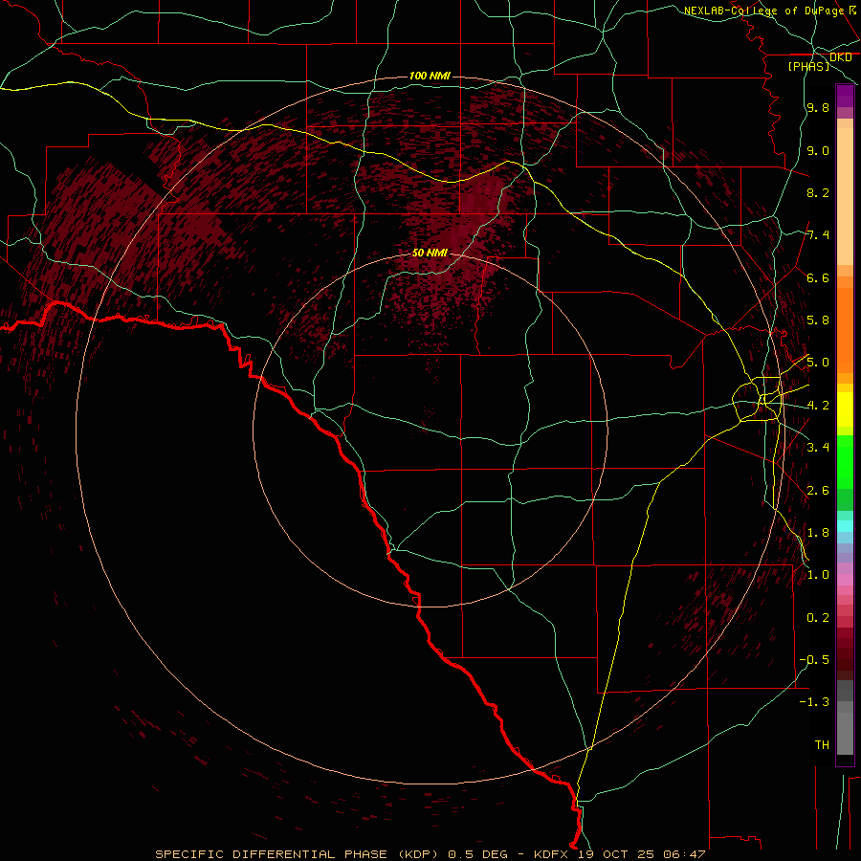Click the -1.3 legend value
The image size is (861, 861).
pyautogui.click(x=814, y=702)
